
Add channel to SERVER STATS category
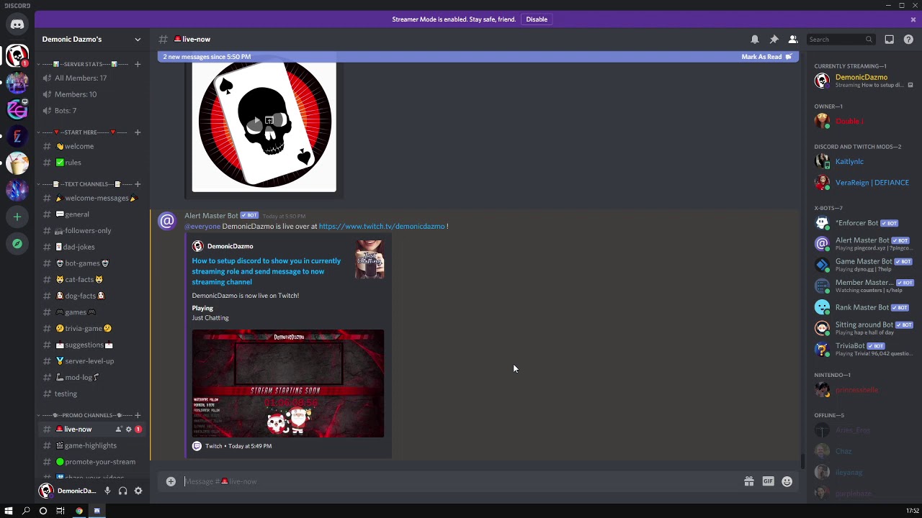point(138,64)
